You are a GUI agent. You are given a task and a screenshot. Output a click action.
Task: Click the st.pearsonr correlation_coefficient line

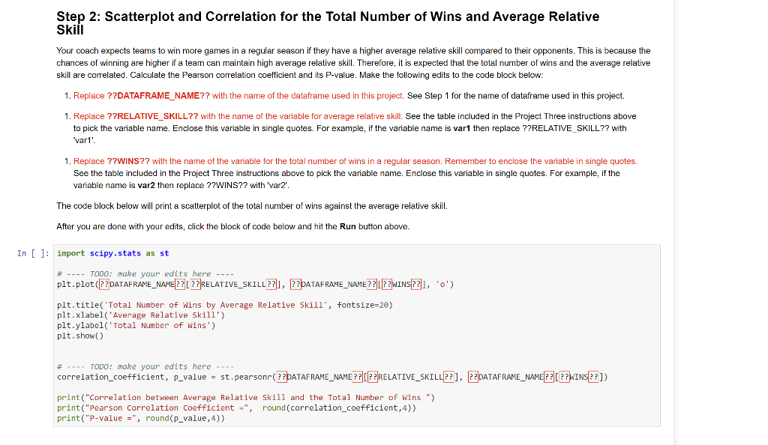click(x=332, y=377)
